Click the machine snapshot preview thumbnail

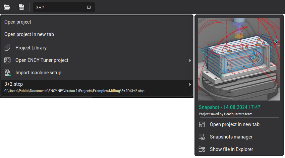point(239,59)
